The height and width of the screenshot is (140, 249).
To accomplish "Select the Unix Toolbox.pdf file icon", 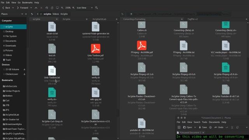I will pyautogui.click(x=96, y=49).
